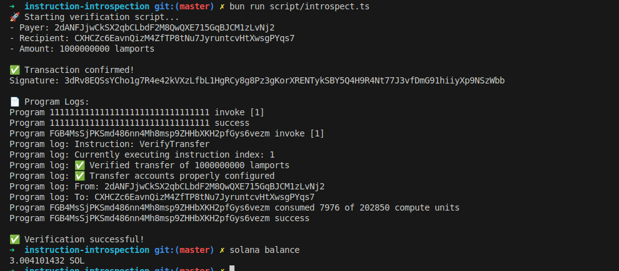Click the page emoji next to "Program Logs"
Screen dimensions: 619x271
pyautogui.click(x=14, y=102)
